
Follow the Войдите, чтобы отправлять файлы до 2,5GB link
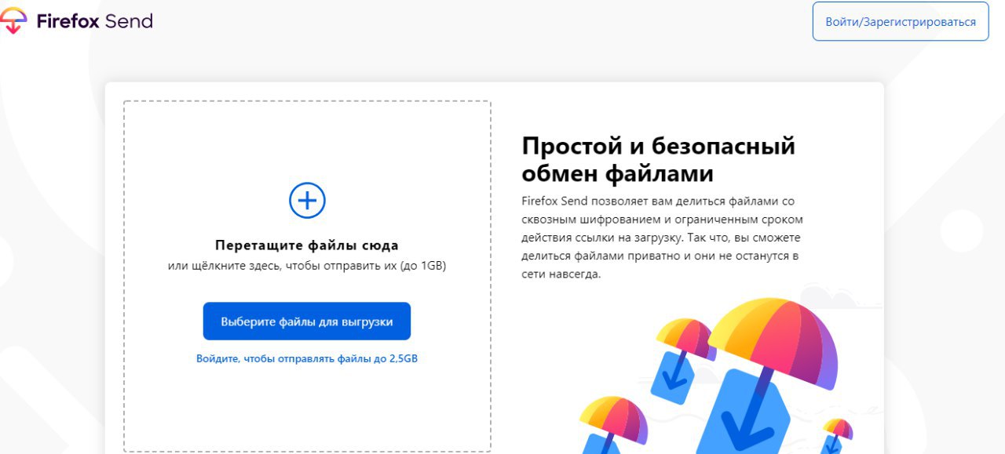click(x=307, y=359)
